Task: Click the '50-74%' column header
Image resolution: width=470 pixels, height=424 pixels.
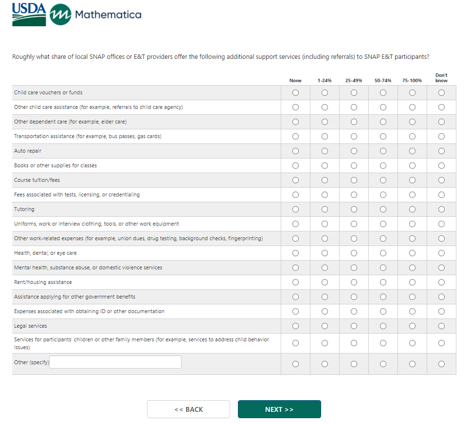Action: 383,81
